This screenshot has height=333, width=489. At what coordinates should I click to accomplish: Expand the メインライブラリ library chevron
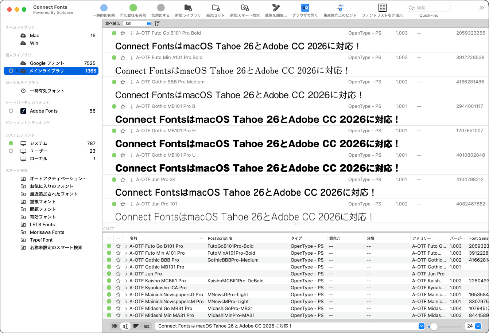pos(17,71)
